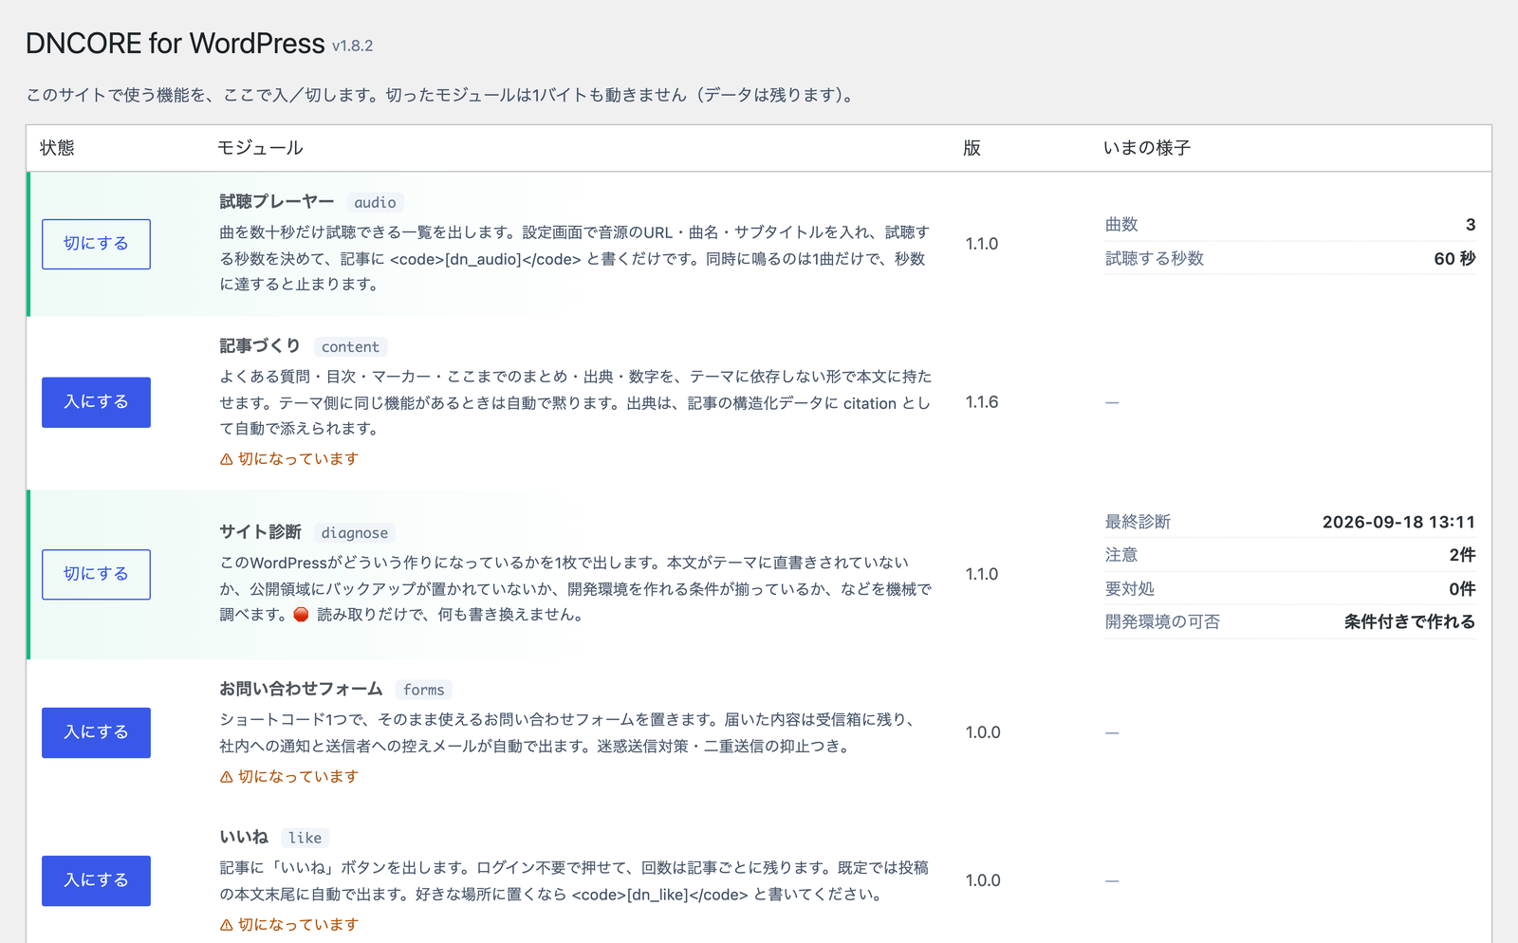Image resolution: width=1518 pixels, height=943 pixels.
Task: Click version 1.1.0 of 試聴プレーヤー
Action: (x=982, y=244)
